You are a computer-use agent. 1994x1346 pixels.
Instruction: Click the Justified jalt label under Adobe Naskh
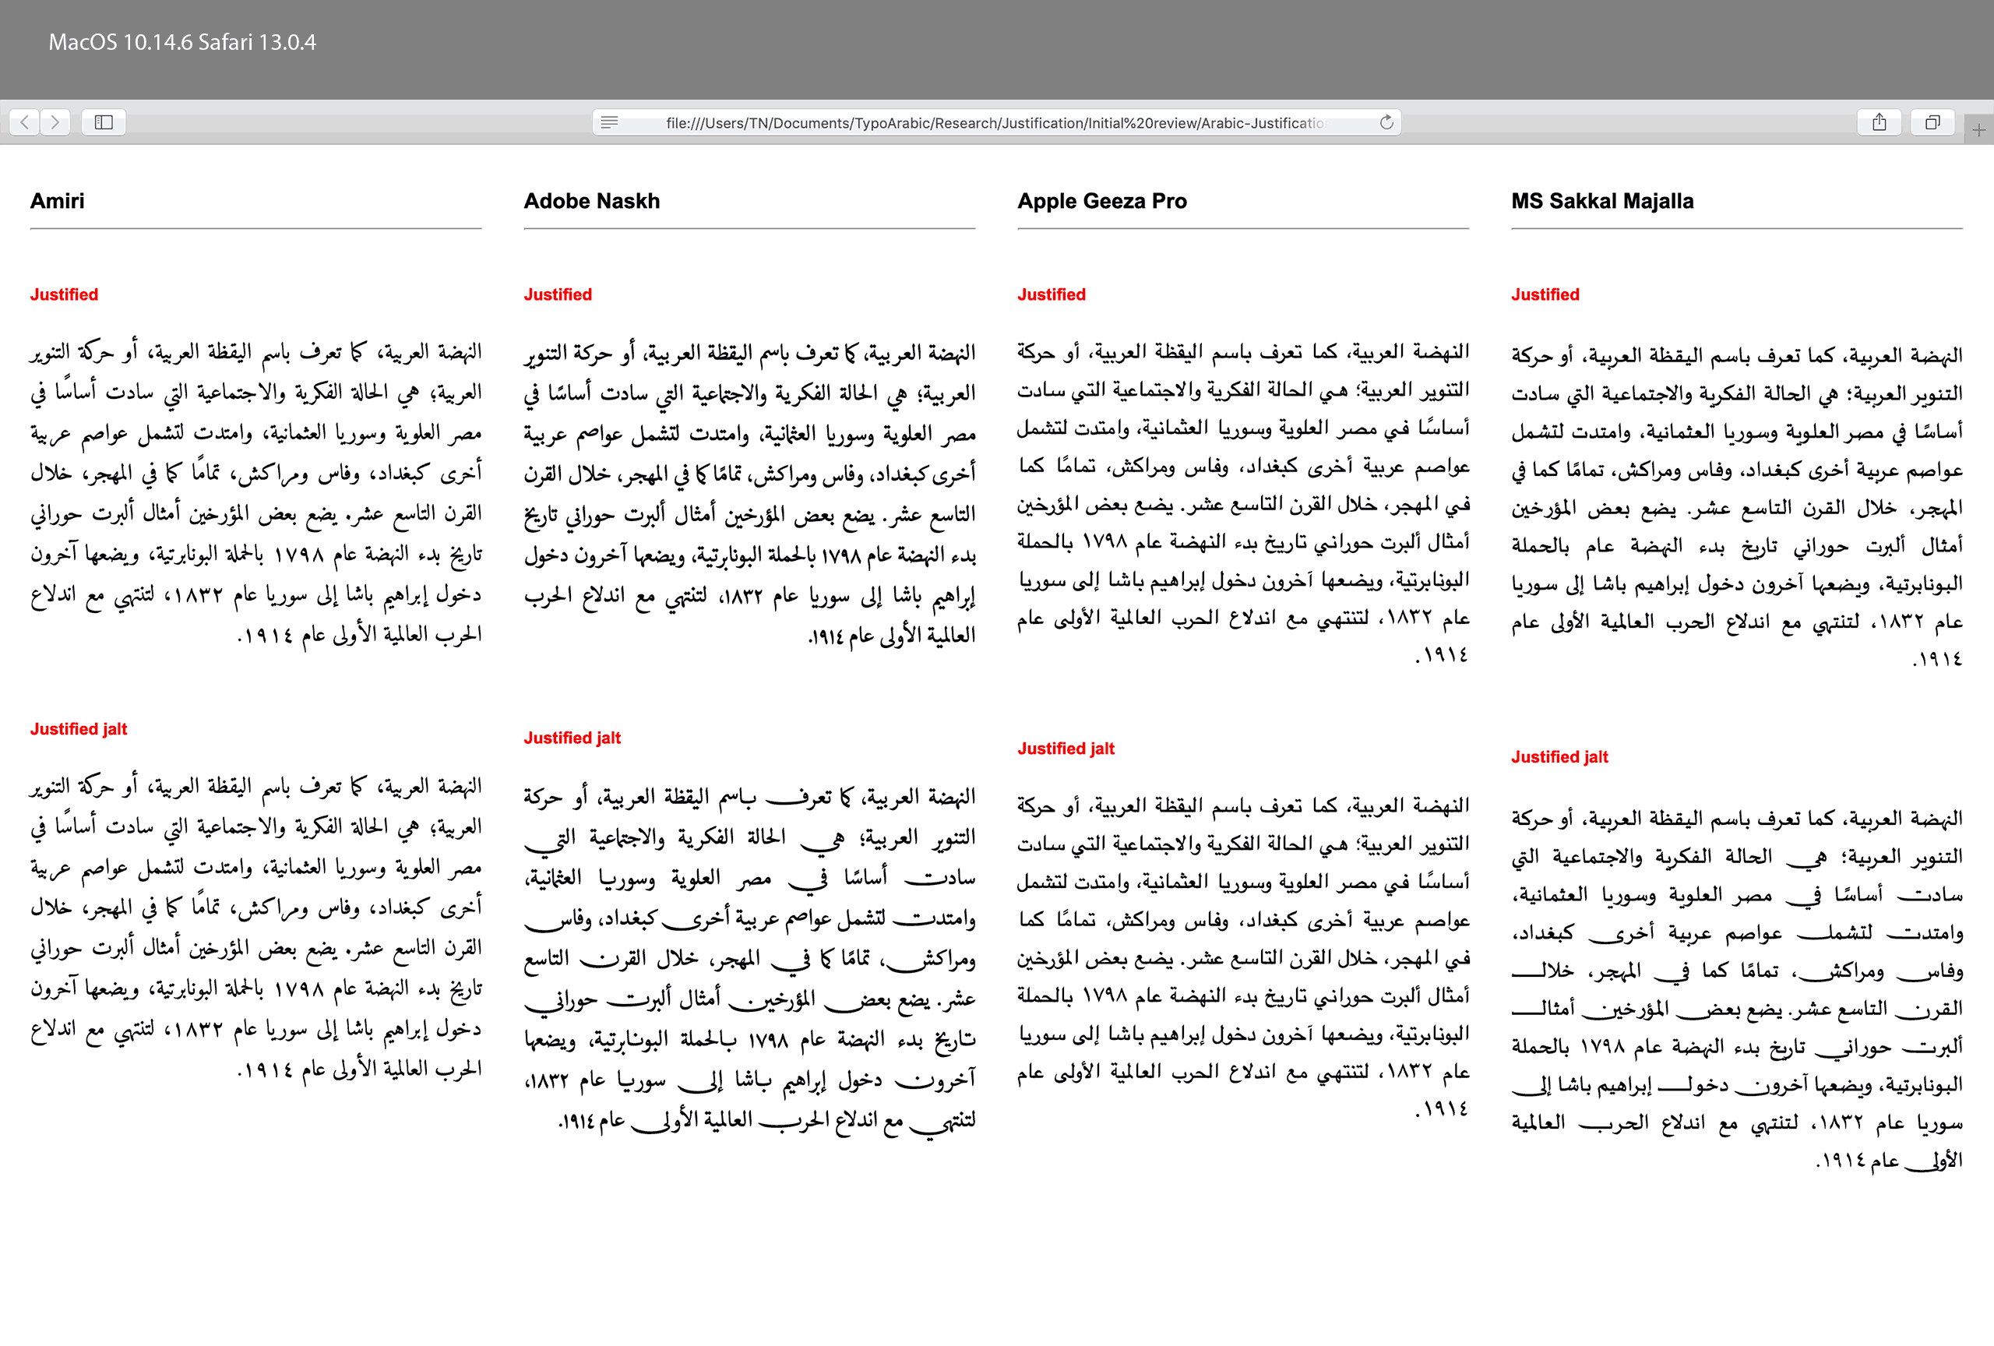[x=572, y=738]
